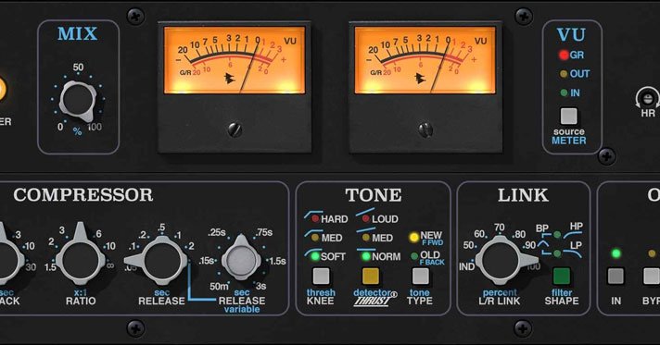Click the 'F BACK' text under OLD

pyautogui.click(x=432, y=263)
